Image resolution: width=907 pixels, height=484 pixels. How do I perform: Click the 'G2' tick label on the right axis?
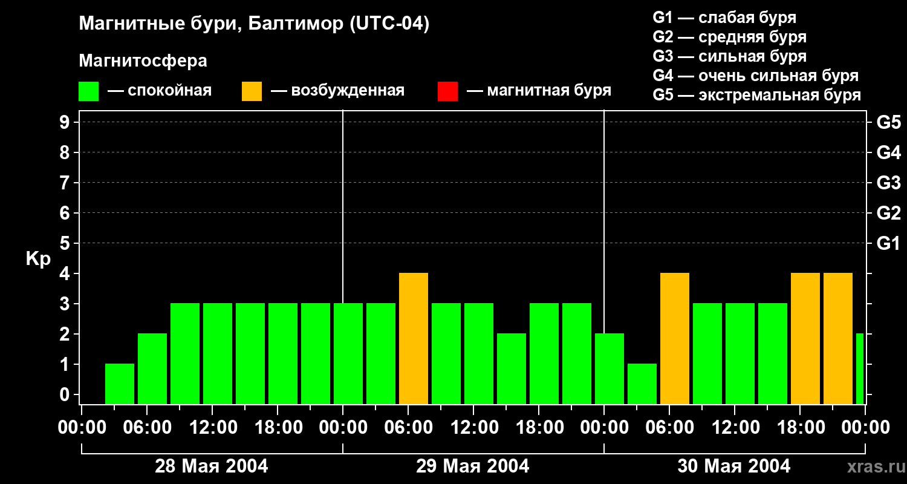pos(889,213)
